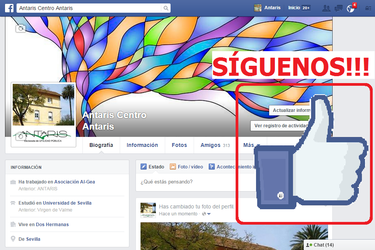The height and width of the screenshot is (250, 375).
Task: Click 'Has cambiado tu foto del perfil.' text
Action: tap(197, 207)
